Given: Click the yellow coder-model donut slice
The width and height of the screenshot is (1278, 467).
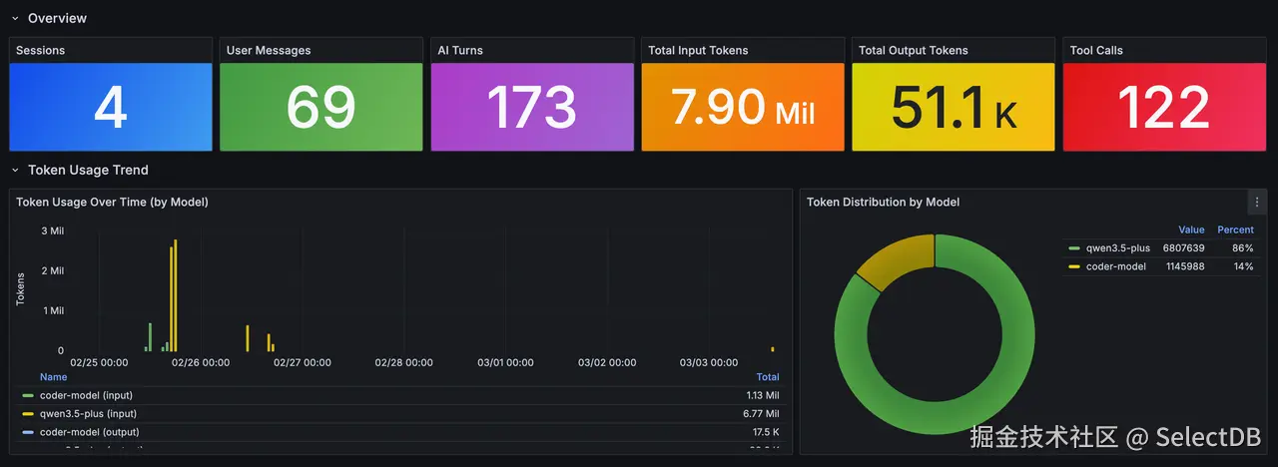Looking at the screenshot, I should click(x=895, y=259).
